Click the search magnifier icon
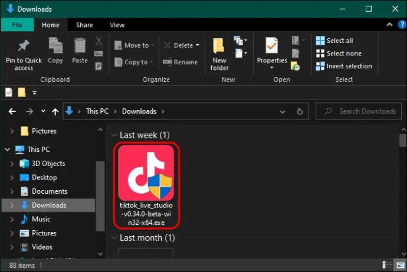The width and height of the screenshot is (407, 272). click(x=328, y=111)
